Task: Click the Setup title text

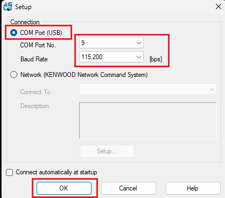Action: tap(23, 7)
